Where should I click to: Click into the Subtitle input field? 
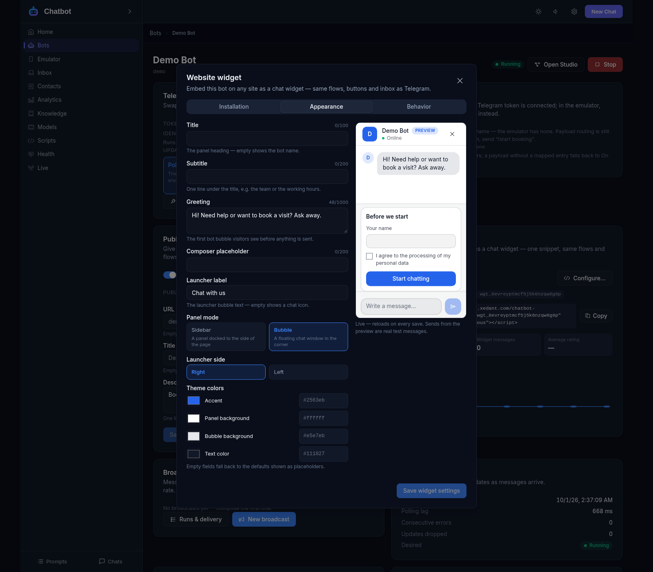tap(267, 177)
